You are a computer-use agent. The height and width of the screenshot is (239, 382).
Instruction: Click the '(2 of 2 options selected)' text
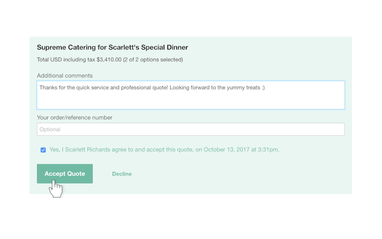[x=153, y=60]
